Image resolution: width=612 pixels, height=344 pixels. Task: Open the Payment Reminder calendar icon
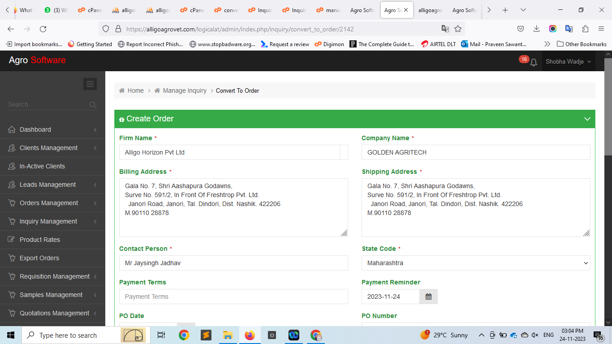coord(428,297)
